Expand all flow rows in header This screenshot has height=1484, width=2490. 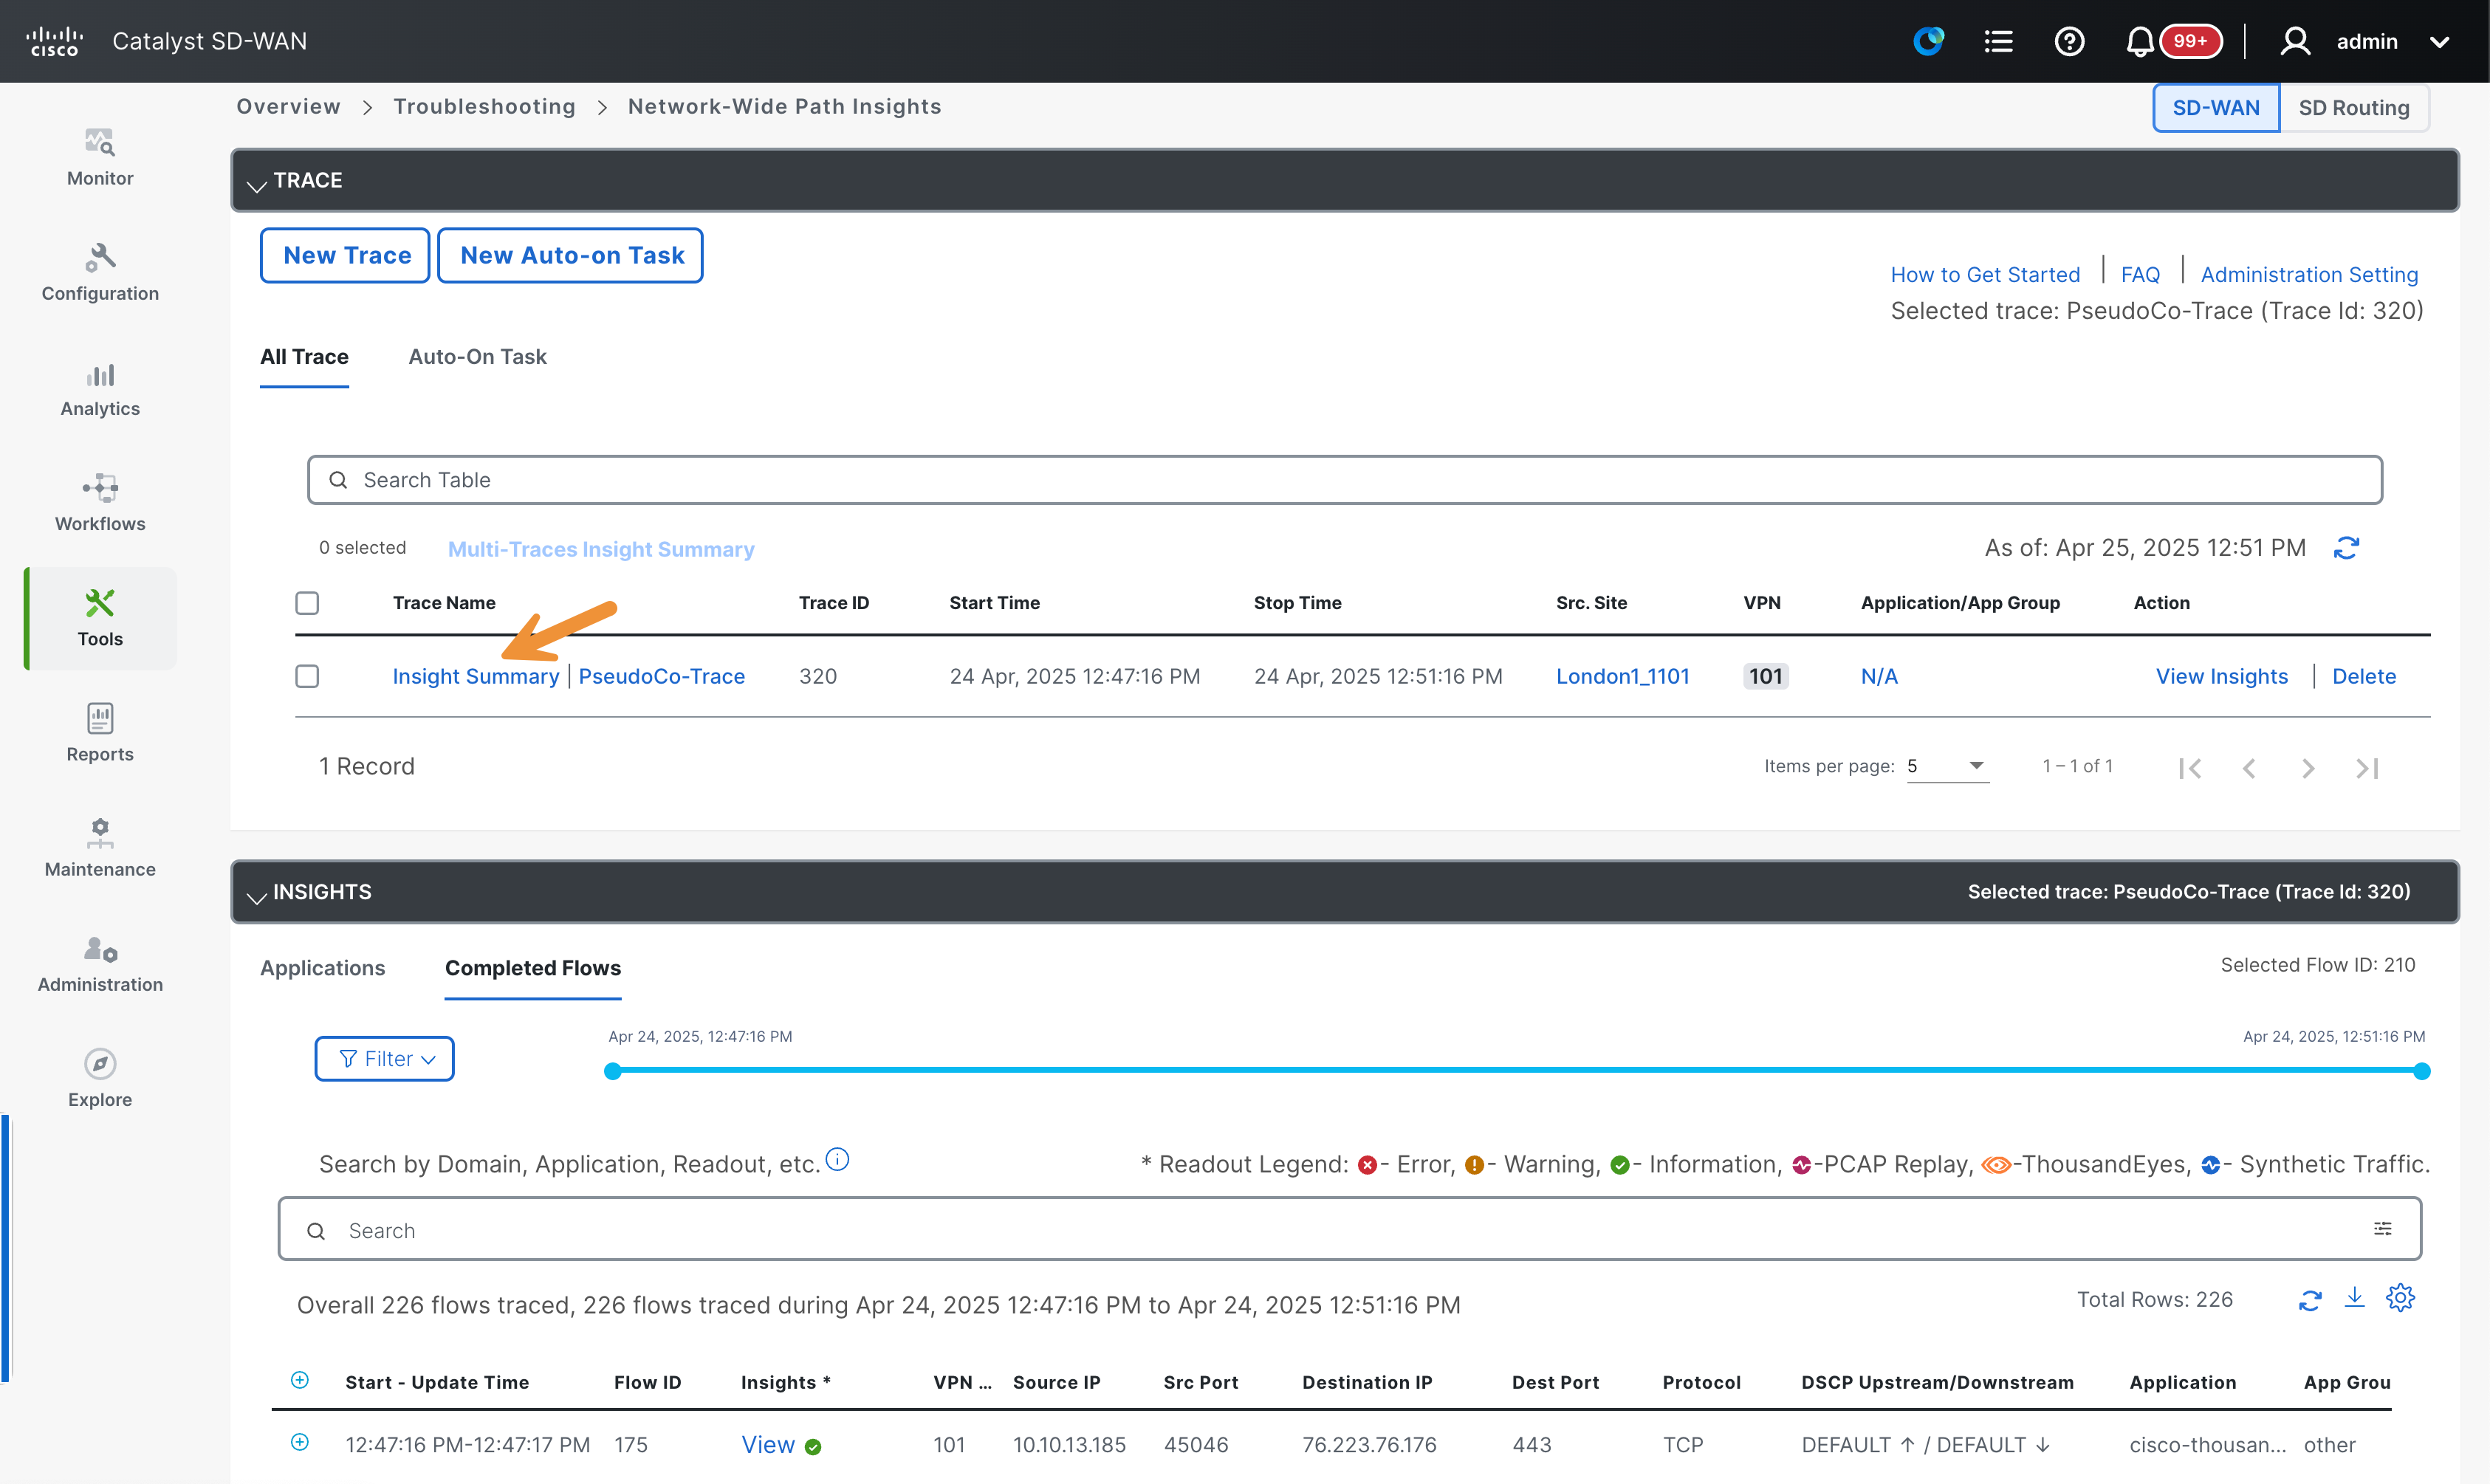coord(299,1380)
